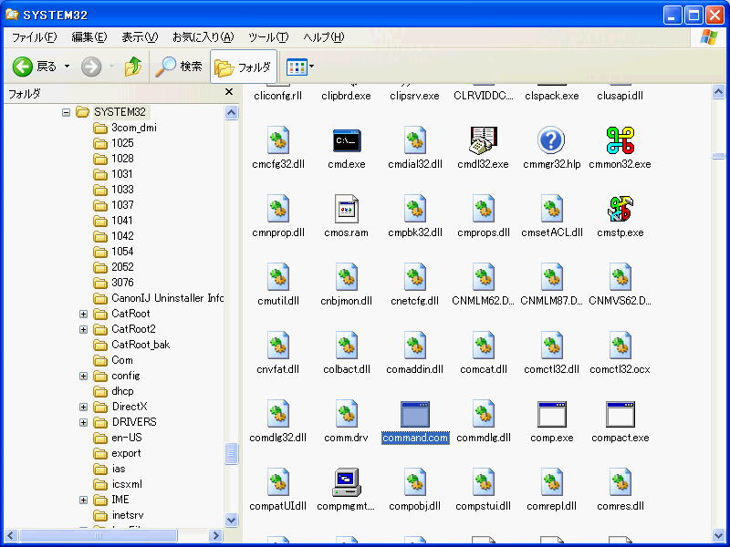730x547 pixels.
Task: Select the 1041 folder in tree
Action: click(x=113, y=221)
